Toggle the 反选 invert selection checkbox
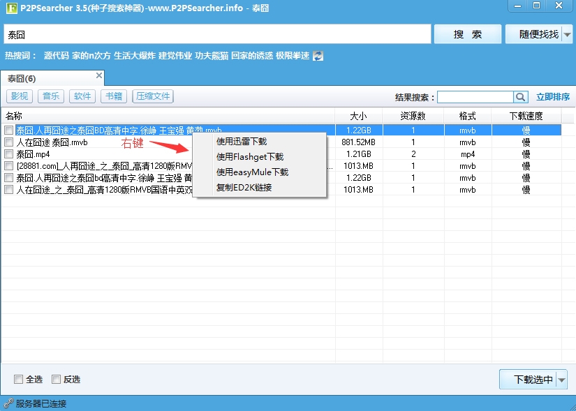Screen dimensions: 576x411 pos(57,380)
